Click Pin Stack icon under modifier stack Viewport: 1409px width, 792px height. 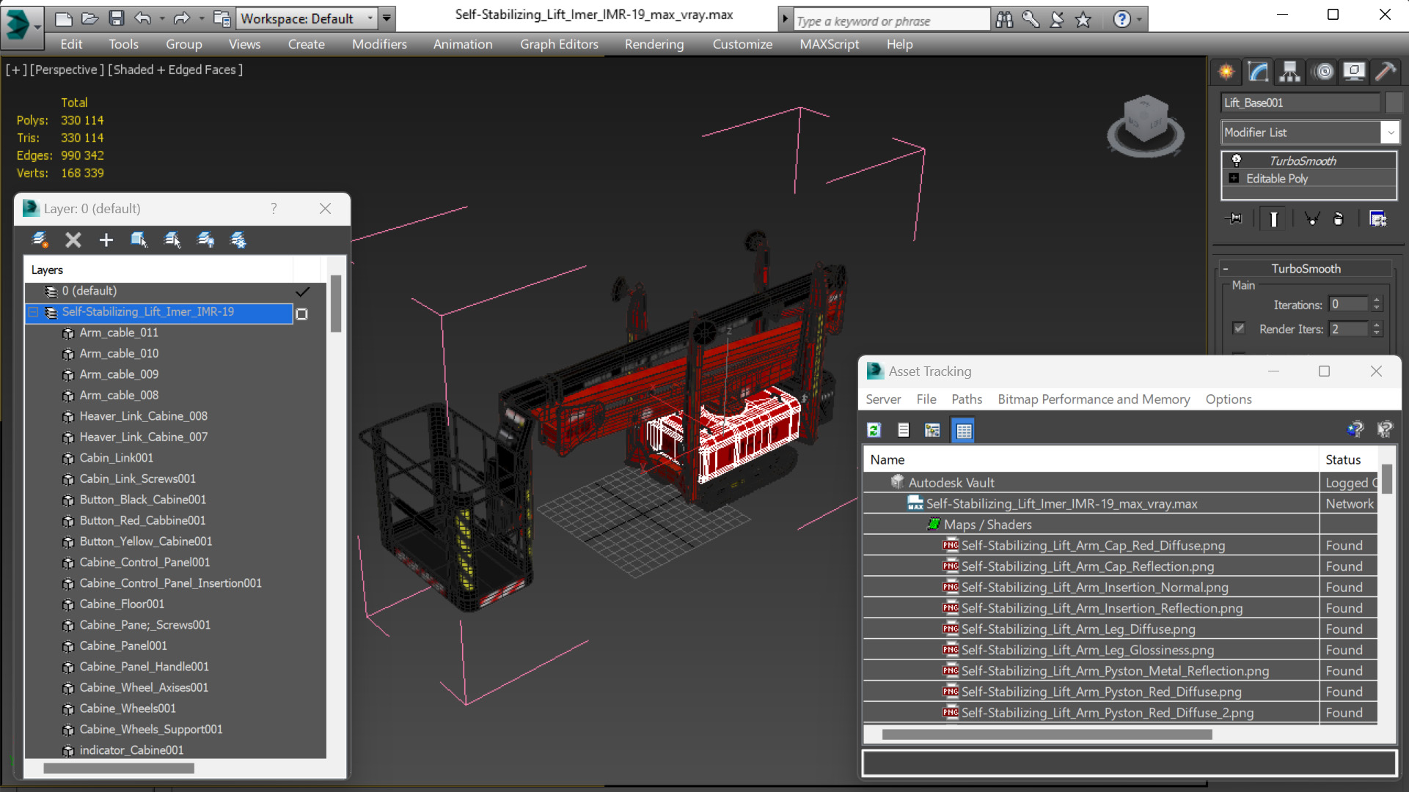pos(1234,219)
